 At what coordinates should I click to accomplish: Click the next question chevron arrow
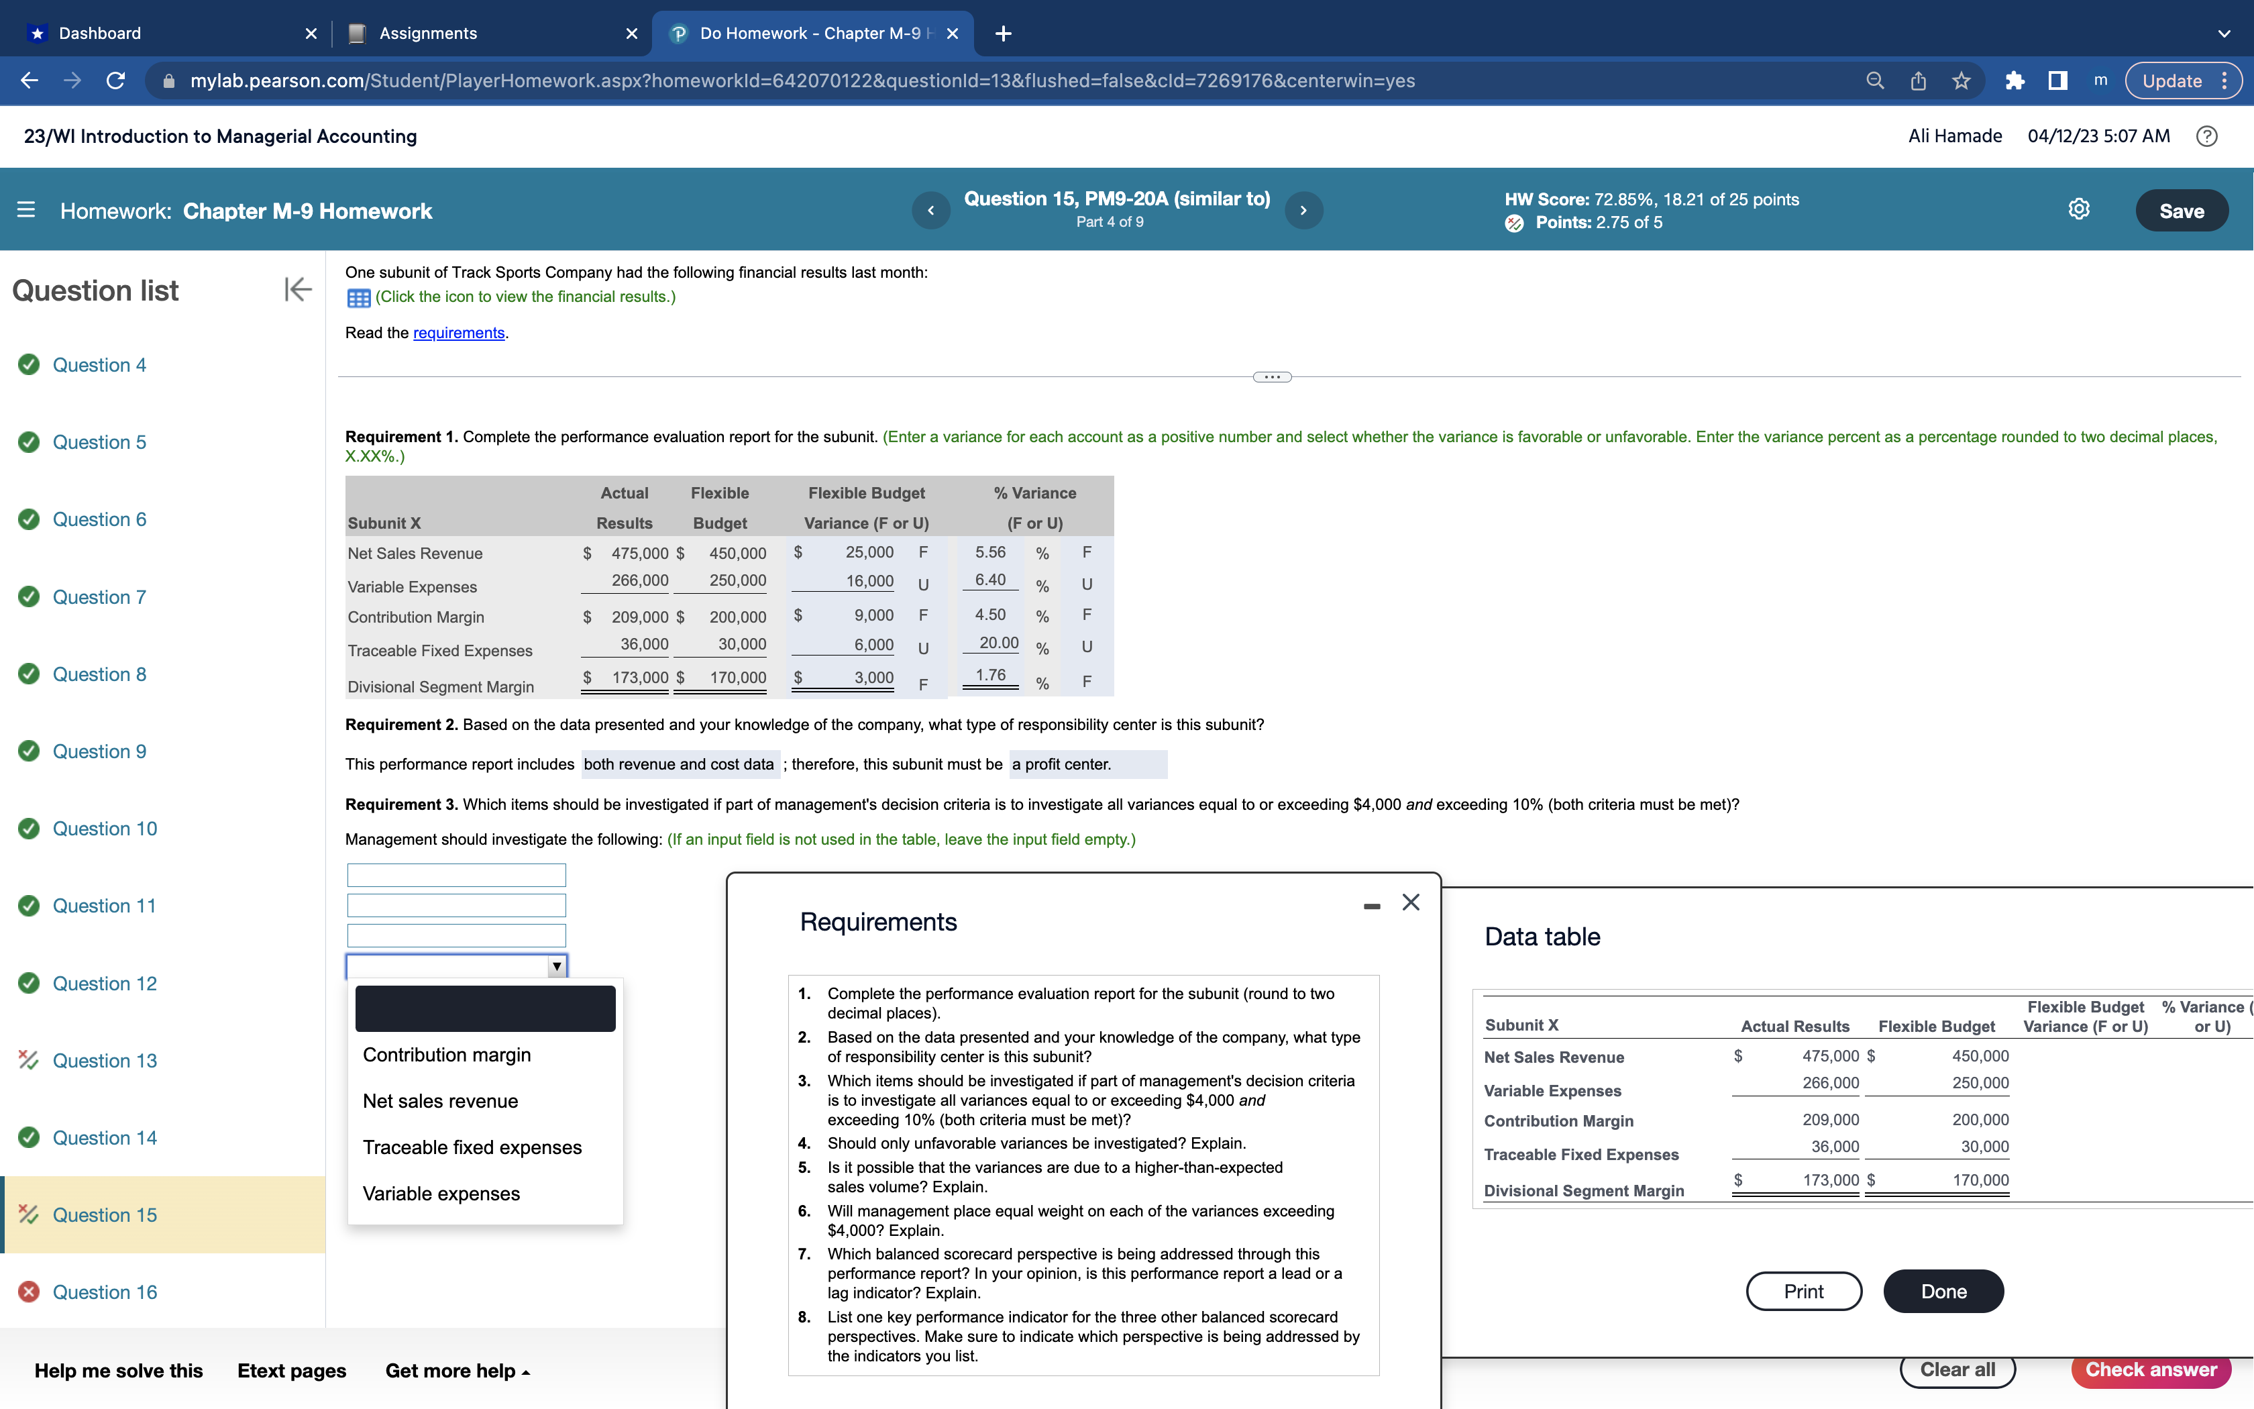[1303, 209]
